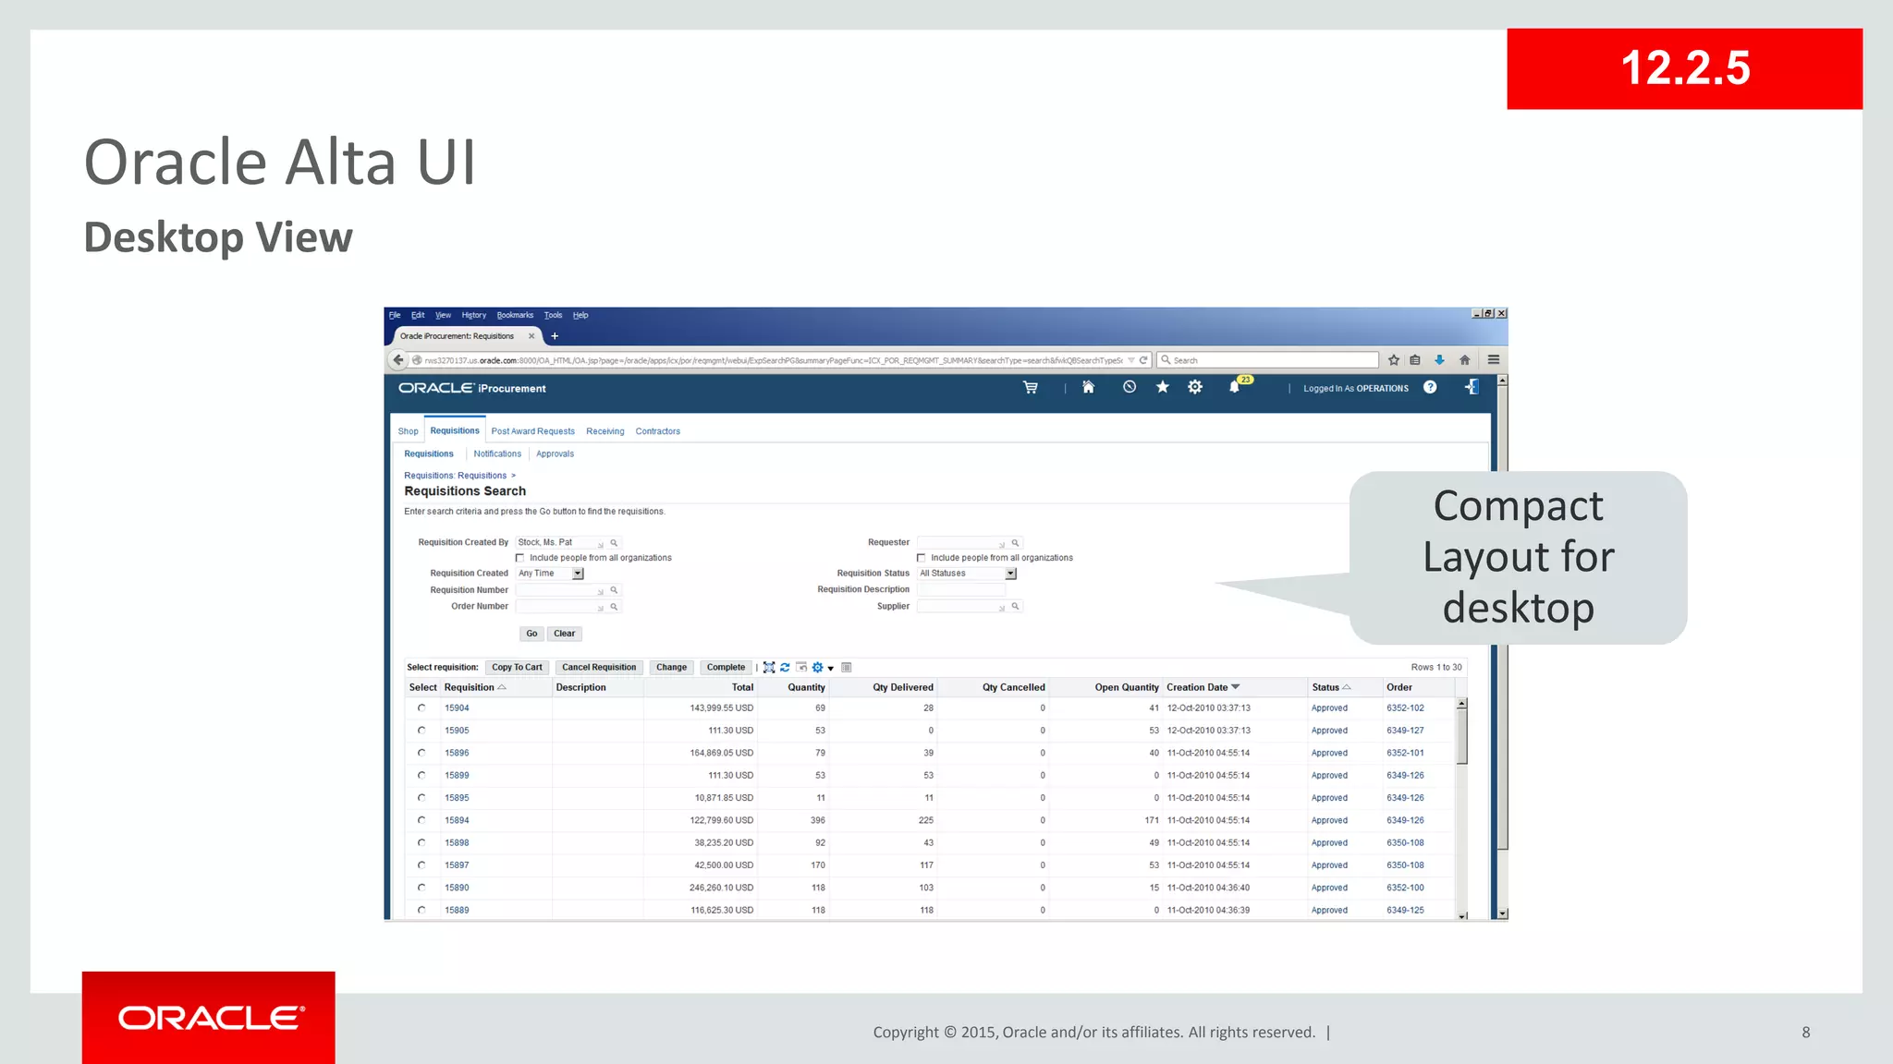This screenshot has width=1893, height=1064.
Task: Select radio button for requisition 15904
Action: 421,708
